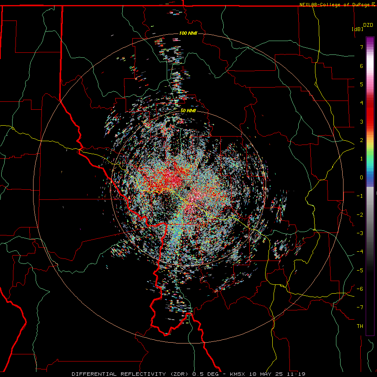Select the 7 value on the scale
The width and height of the screenshot is (377, 377).
coord(362,47)
